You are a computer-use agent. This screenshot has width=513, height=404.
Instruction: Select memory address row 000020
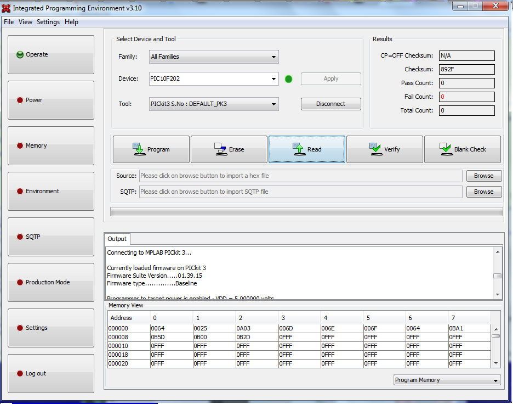[299, 364]
